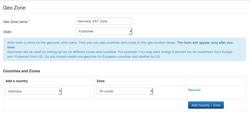Click the arrow on the Germany select box
The image size is (250, 121).
(60, 91)
